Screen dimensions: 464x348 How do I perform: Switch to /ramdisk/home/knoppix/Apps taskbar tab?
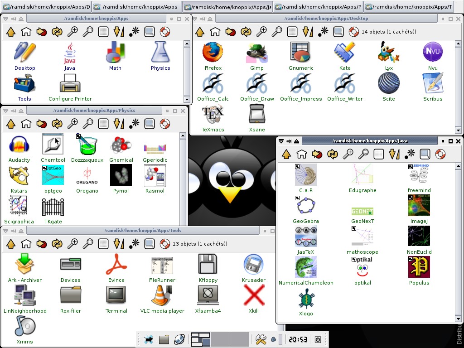(136, 7)
